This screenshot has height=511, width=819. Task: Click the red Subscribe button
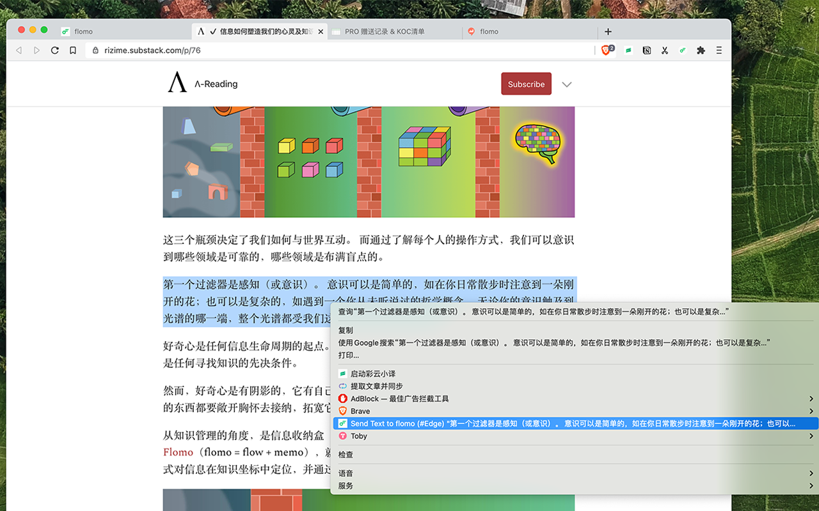526,84
